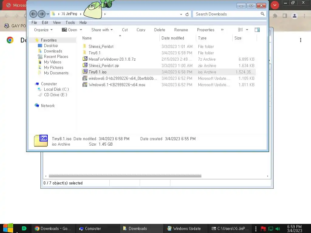Select the Shimeji_Peridot folder icon
311x233 pixels.
click(x=85, y=46)
